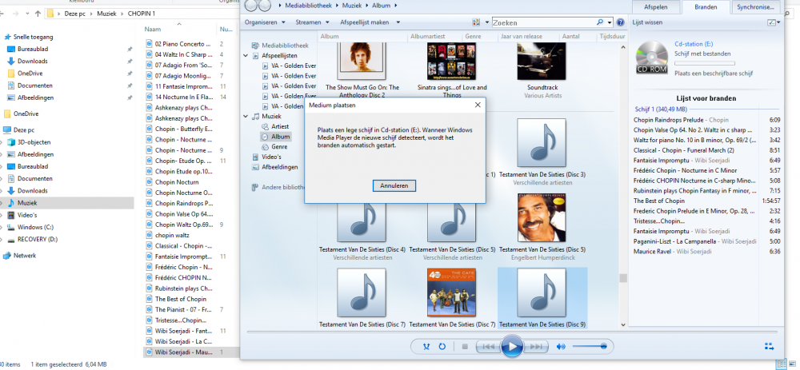Switch to Now Playing mode icon
800x370 pixels.
770,346
